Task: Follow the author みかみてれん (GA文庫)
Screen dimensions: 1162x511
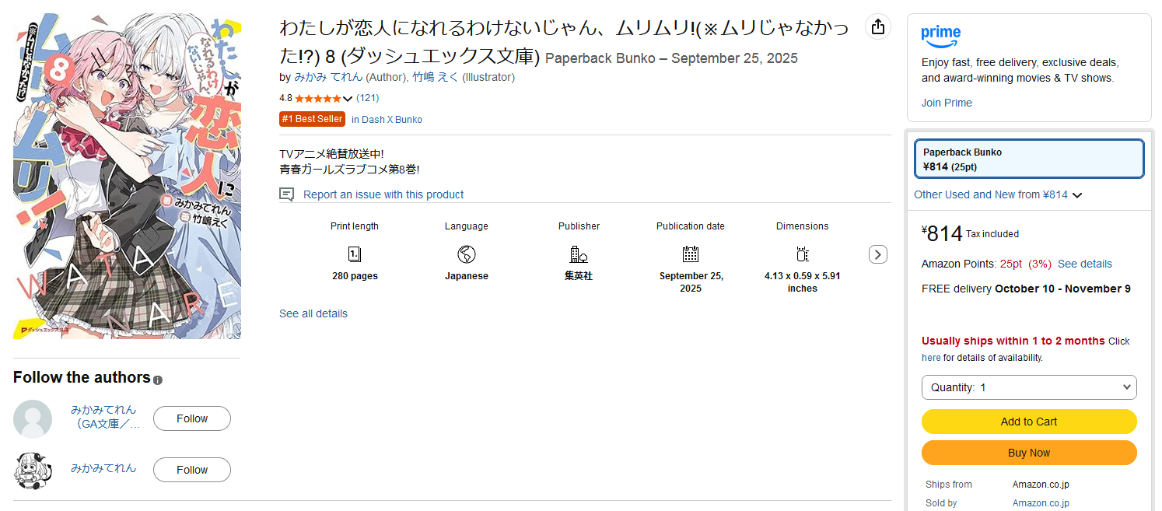Action: [x=192, y=418]
